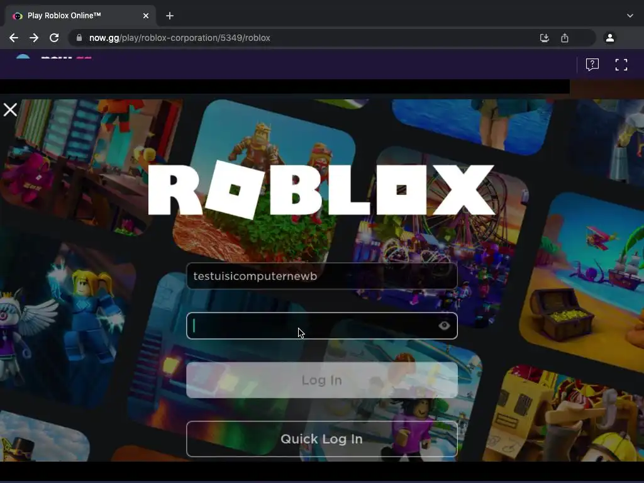Go forward using the browser forward arrow
This screenshot has height=483, width=644.
point(34,38)
